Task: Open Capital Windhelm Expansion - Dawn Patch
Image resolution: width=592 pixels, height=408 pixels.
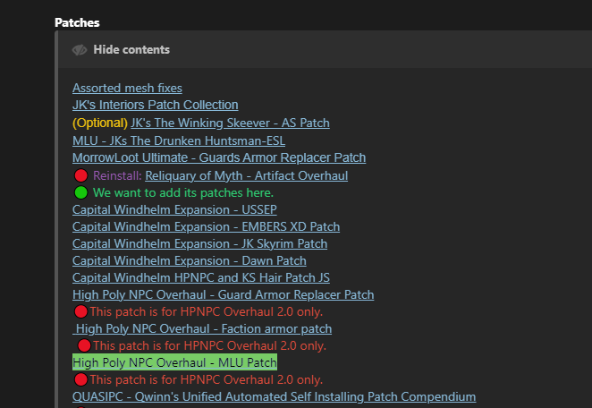Action: point(190,260)
